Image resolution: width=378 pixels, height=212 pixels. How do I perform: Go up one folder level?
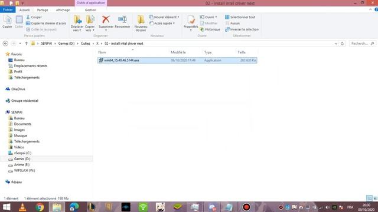click(x=26, y=44)
